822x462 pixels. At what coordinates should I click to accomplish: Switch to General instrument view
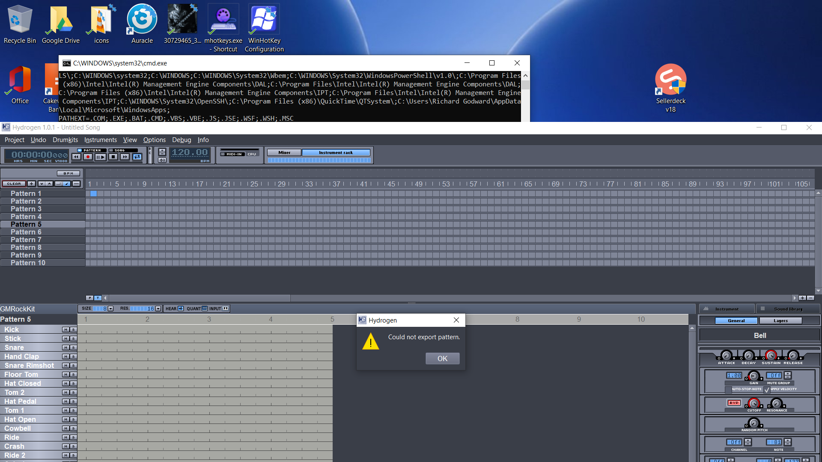pyautogui.click(x=736, y=320)
